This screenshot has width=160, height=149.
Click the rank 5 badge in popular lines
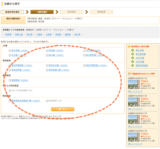click(x=132, y=65)
